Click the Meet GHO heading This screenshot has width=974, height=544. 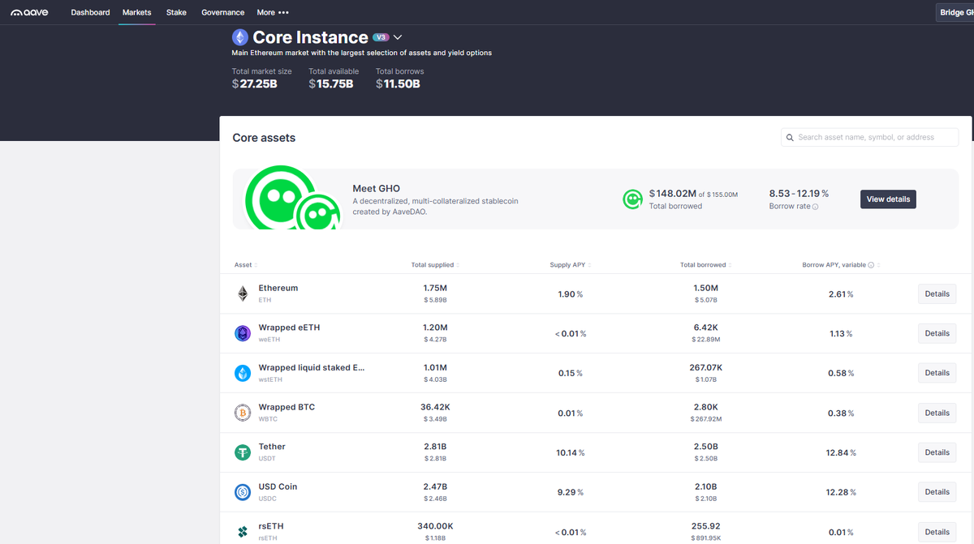pos(377,188)
